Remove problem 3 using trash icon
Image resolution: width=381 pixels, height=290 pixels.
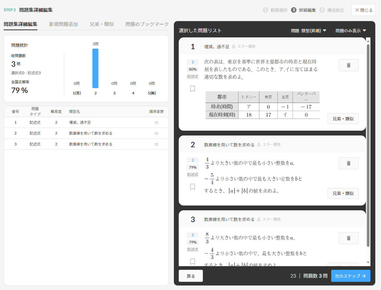click(x=348, y=238)
